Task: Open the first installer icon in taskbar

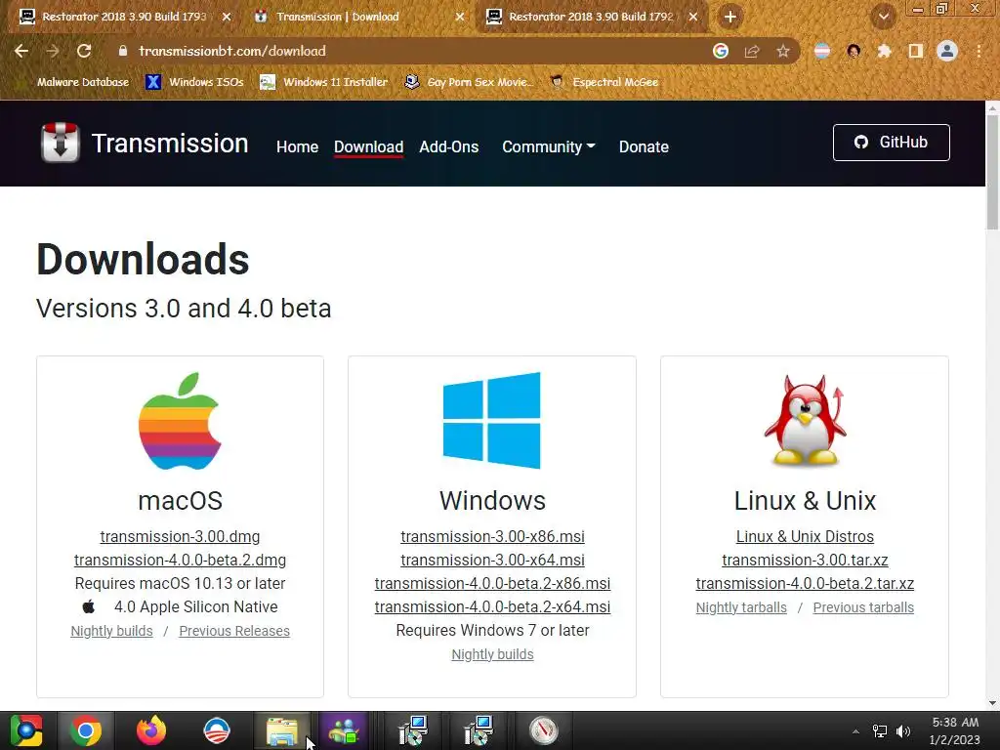Action: 413,730
